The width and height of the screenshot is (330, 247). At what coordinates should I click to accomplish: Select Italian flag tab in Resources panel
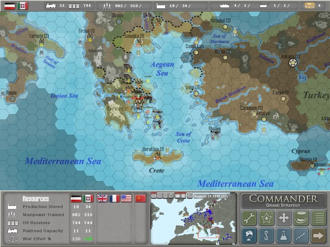(x=88, y=198)
